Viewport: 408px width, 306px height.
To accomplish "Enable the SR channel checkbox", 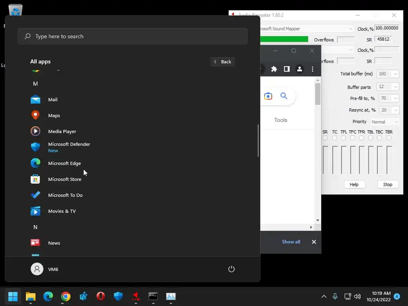I will 325,138.
